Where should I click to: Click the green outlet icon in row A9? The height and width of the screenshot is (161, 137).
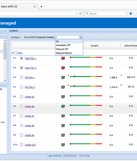(63, 135)
